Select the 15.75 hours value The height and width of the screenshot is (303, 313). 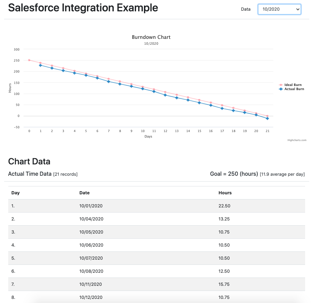pos(224,284)
